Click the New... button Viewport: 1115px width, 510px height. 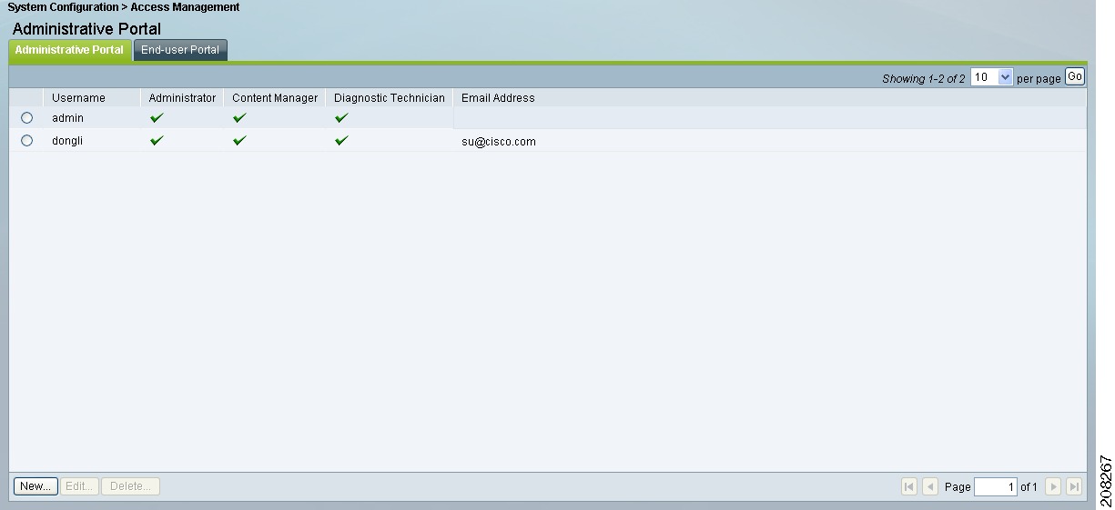click(35, 486)
